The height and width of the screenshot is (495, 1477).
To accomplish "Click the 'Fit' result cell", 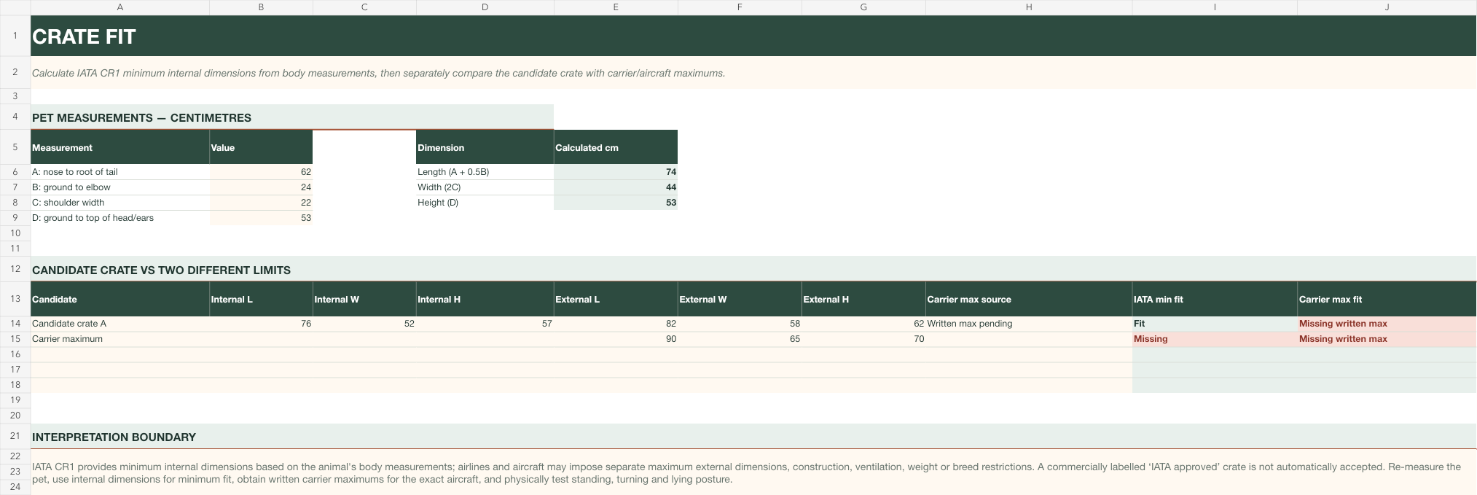I will pyautogui.click(x=1215, y=324).
